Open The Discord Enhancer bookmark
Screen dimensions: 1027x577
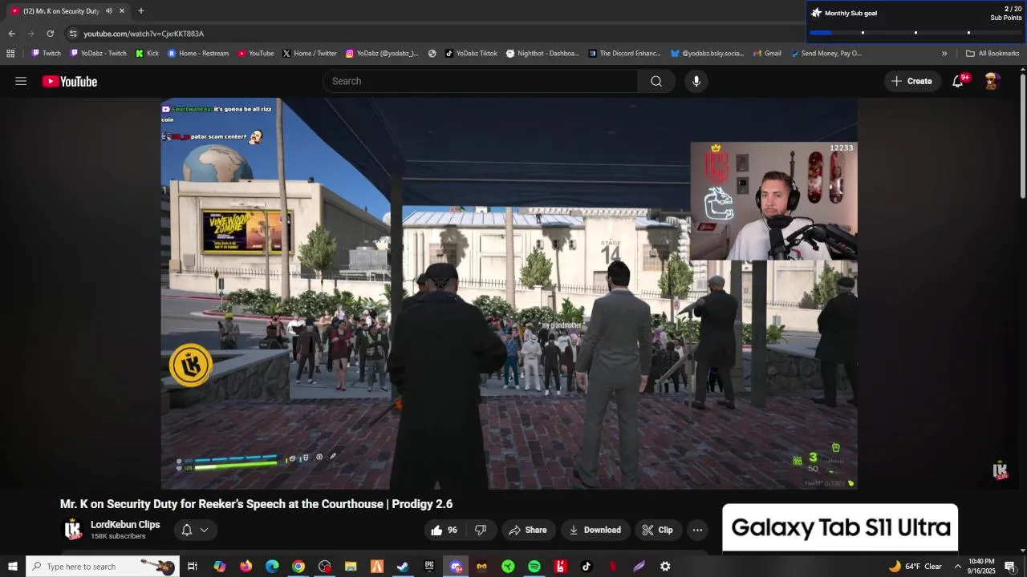625,54
